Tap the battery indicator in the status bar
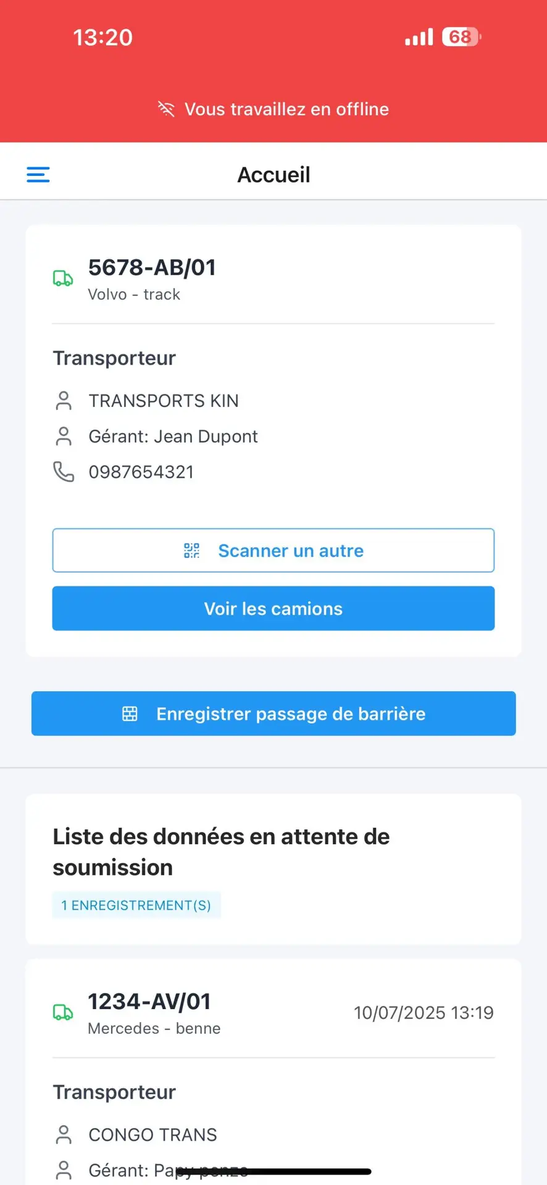The width and height of the screenshot is (547, 1185). tap(461, 37)
